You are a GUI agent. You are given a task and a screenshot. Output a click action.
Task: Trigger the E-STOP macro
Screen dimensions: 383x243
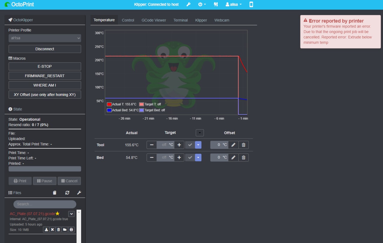pyautogui.click(x=45, y=66)
